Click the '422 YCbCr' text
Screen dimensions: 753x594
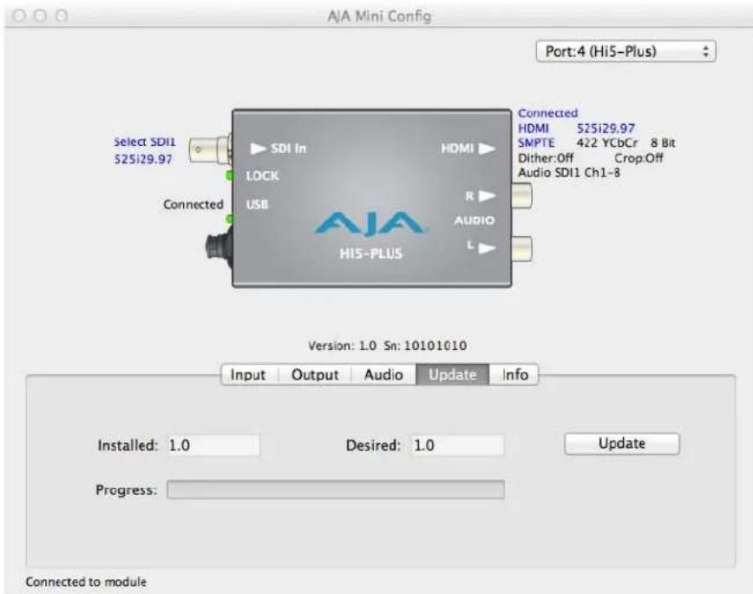click(x=607, y=142)
